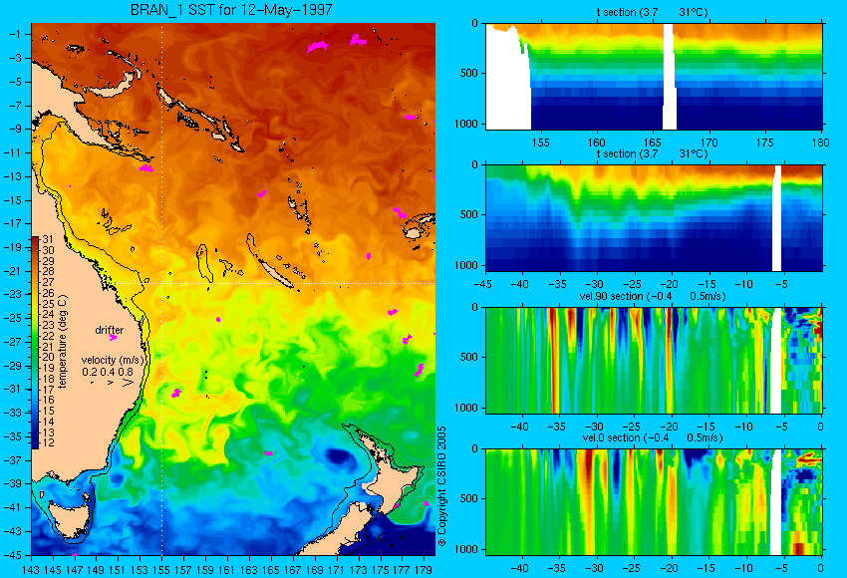This screenshot has height=578, width=847.
Task: Open the vel.0 velocity section plot
Action: (x=654, y=502)
